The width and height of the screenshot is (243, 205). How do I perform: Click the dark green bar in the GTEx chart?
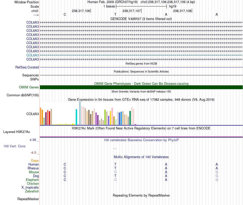coord(130,118)
